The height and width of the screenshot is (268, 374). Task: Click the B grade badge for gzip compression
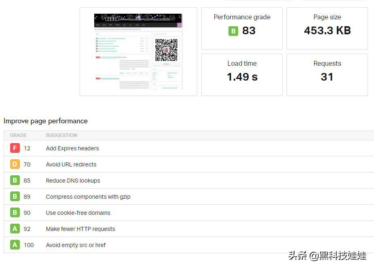click(15, 196)
